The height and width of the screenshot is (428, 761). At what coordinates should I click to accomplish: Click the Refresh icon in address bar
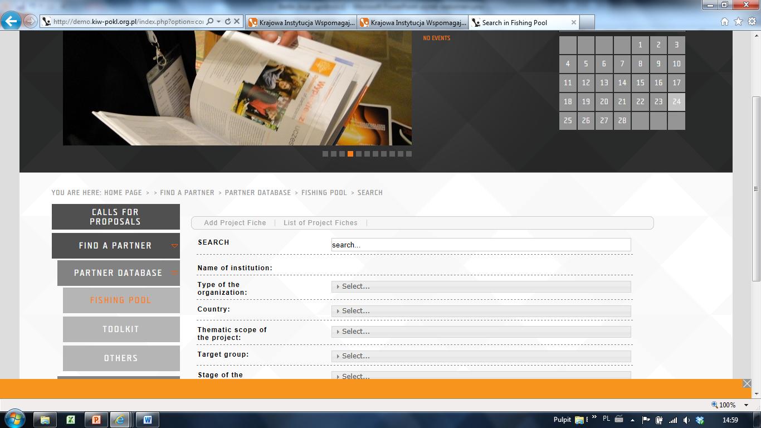pyautogui.click(x=227, y=22)
